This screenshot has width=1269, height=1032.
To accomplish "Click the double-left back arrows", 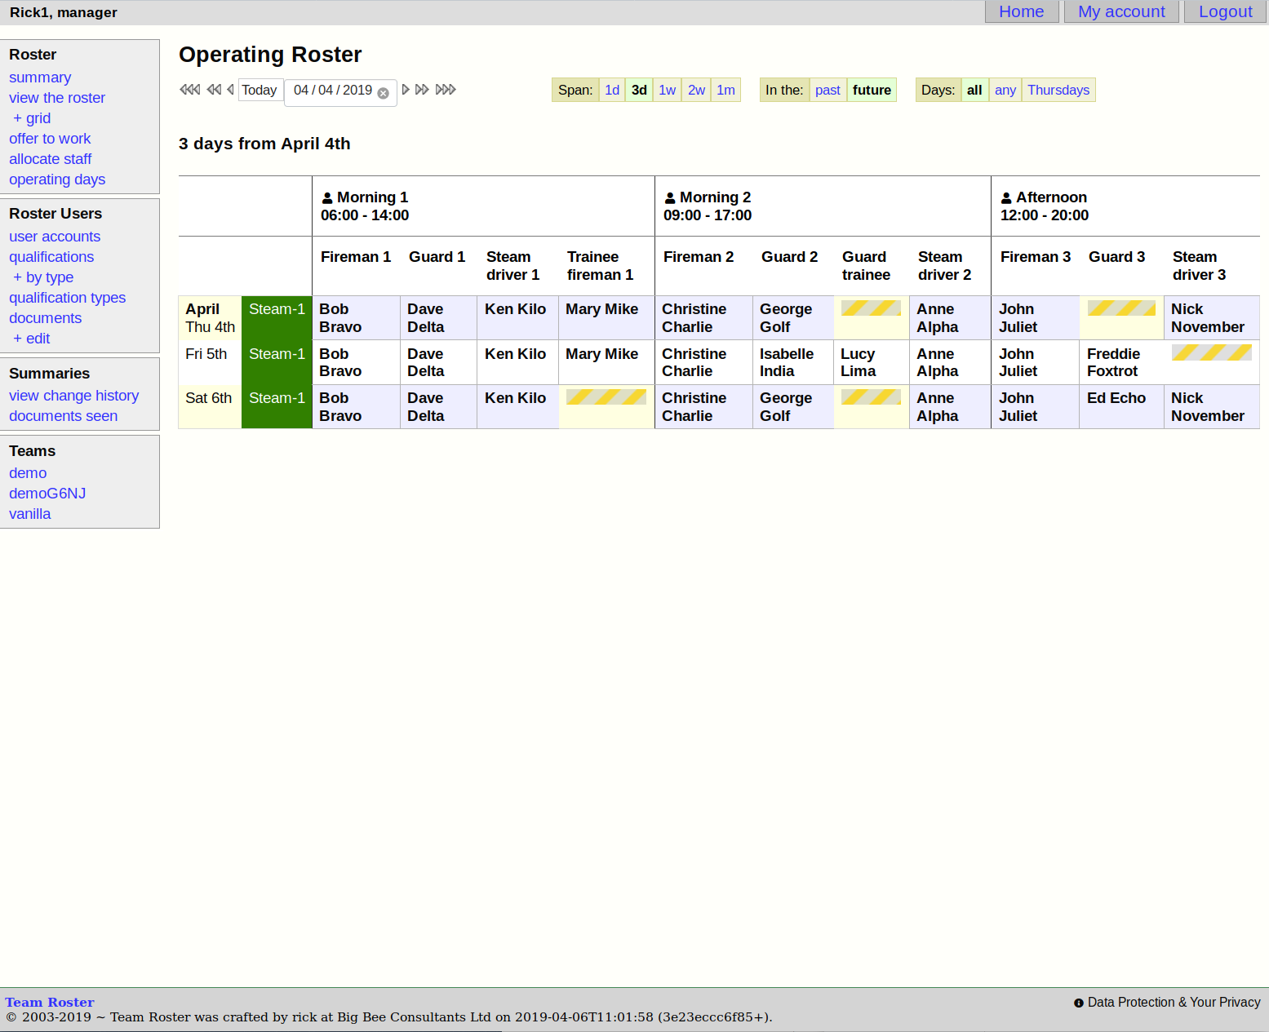I will click(x=214, y=90).
